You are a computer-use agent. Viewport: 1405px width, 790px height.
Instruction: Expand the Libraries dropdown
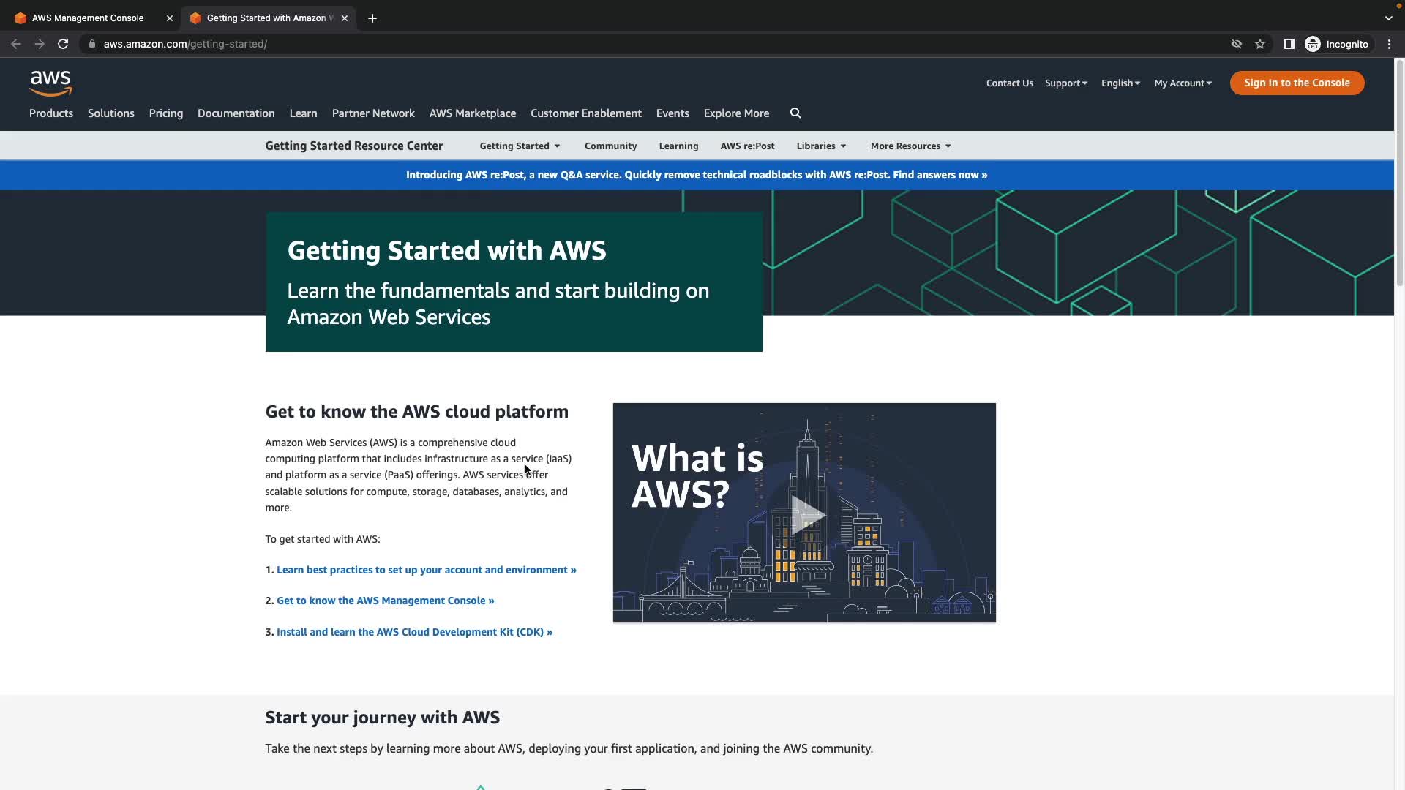[x=821, y=146]
